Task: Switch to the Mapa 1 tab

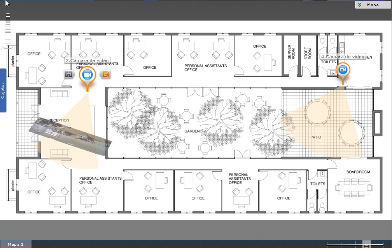Action: [x=16, y=244]
